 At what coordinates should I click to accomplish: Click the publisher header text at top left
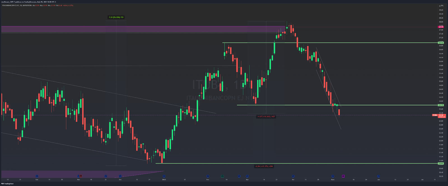[x=29, y=2]
